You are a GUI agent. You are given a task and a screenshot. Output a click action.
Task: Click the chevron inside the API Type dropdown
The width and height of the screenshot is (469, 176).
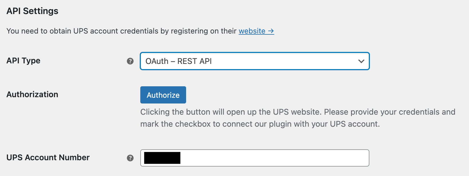(361, 61)
